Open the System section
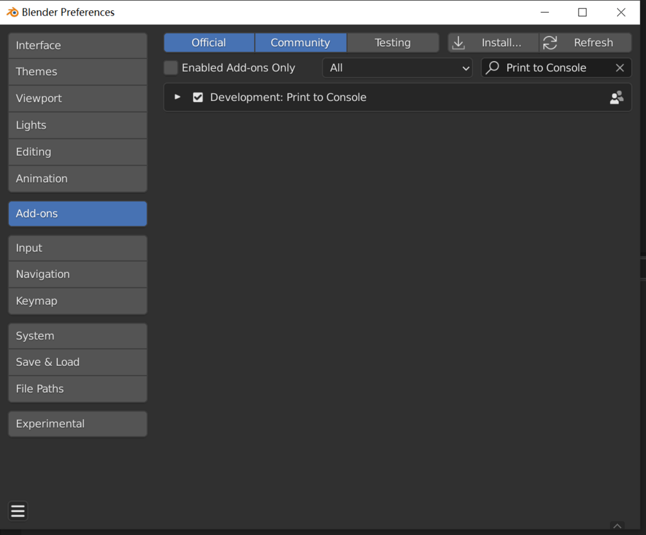Screen dimensions: 646x535 click(x=77, y=336)
